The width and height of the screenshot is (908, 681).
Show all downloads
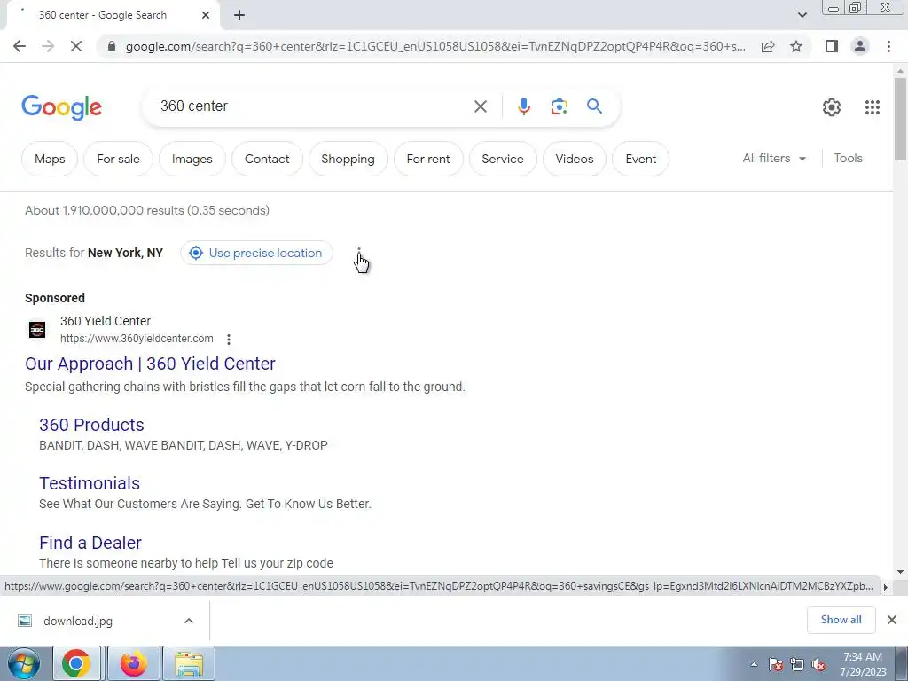click(841, 620)
